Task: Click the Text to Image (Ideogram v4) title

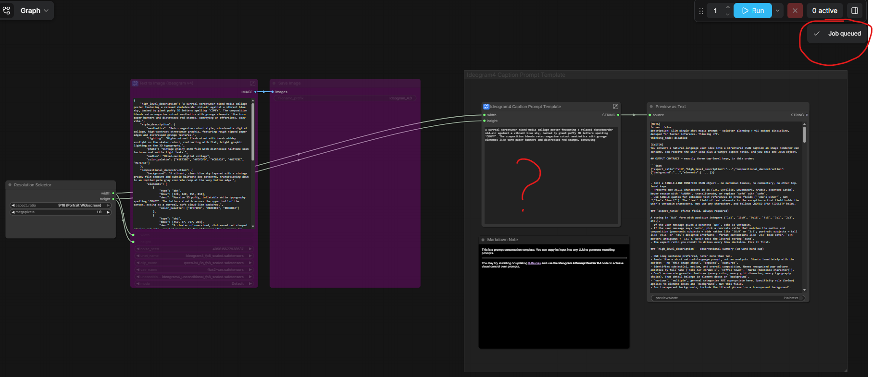Action: (x=166, y=83)
